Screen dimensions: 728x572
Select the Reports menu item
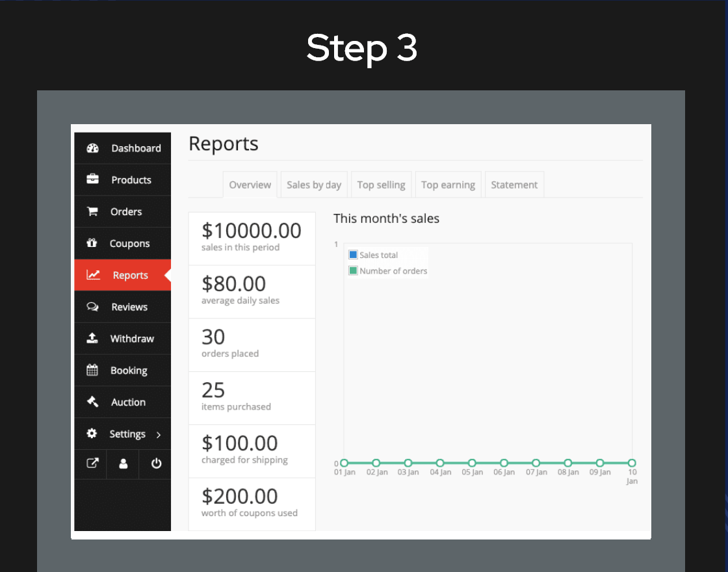[x=122, y=275]
